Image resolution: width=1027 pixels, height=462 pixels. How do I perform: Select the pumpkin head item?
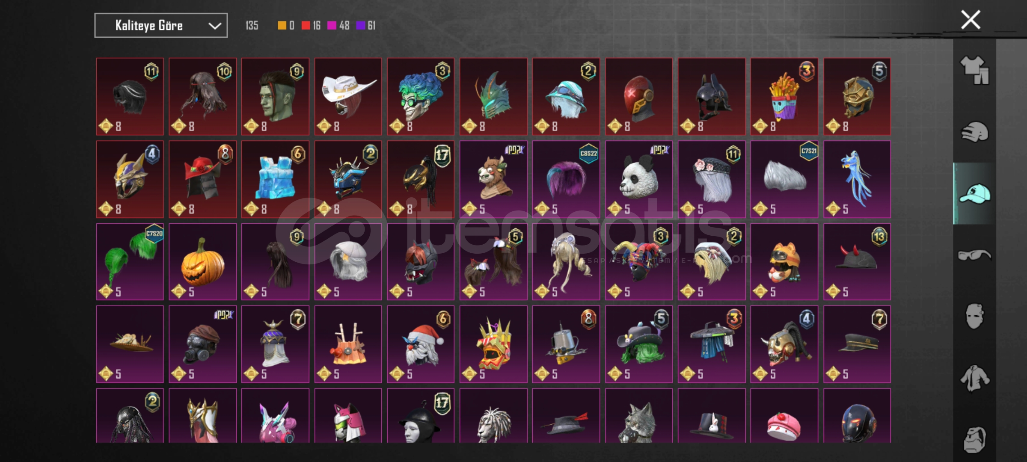(x=202, y=262)
